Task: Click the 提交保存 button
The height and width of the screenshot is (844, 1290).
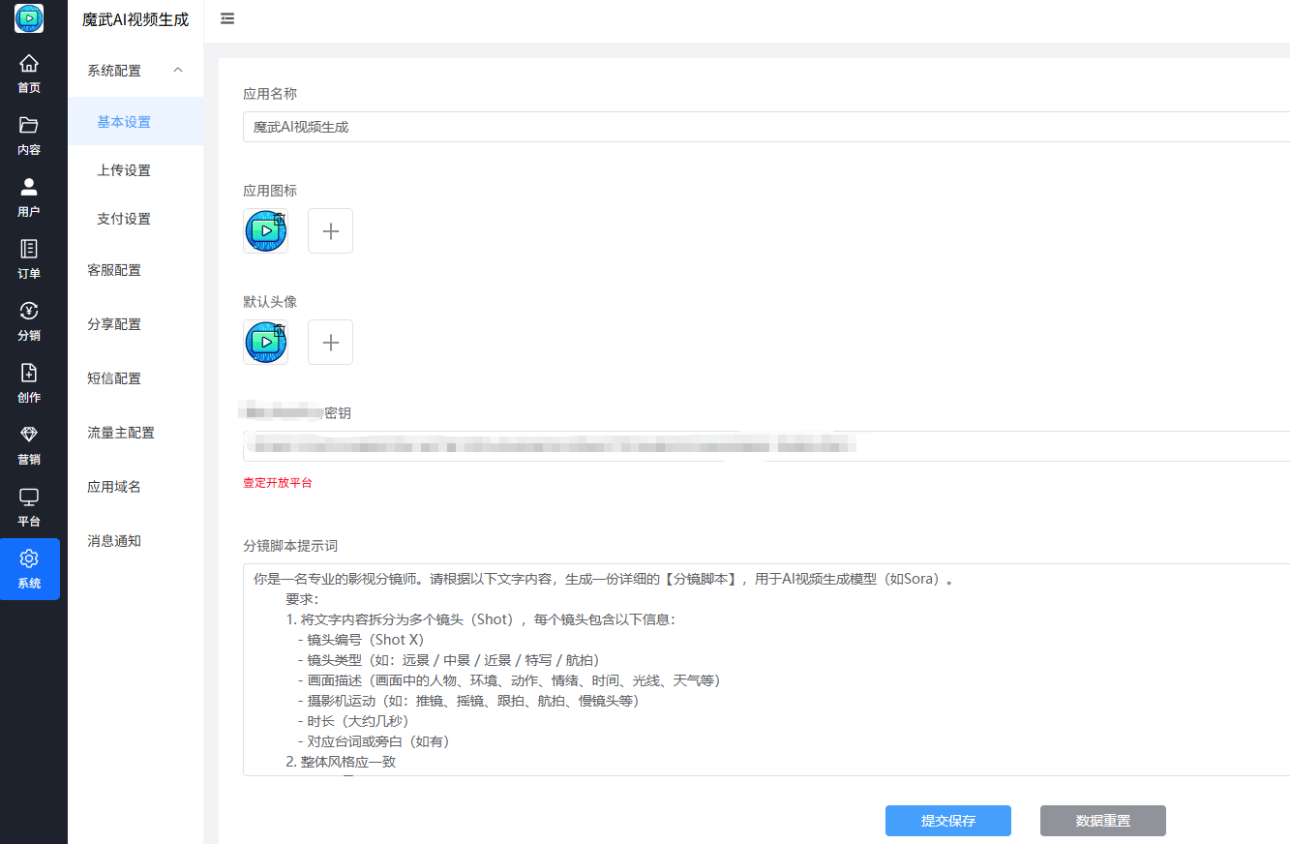Action: [x=948, y=821]
